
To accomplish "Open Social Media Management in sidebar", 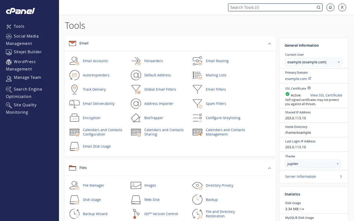I will [22, 40].
